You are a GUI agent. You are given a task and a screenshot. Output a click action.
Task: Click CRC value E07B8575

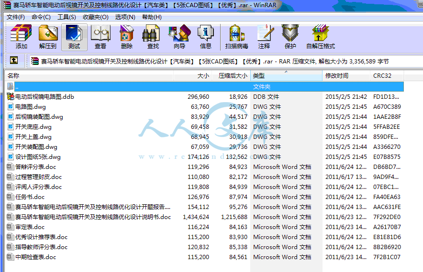tap(387, 157)
